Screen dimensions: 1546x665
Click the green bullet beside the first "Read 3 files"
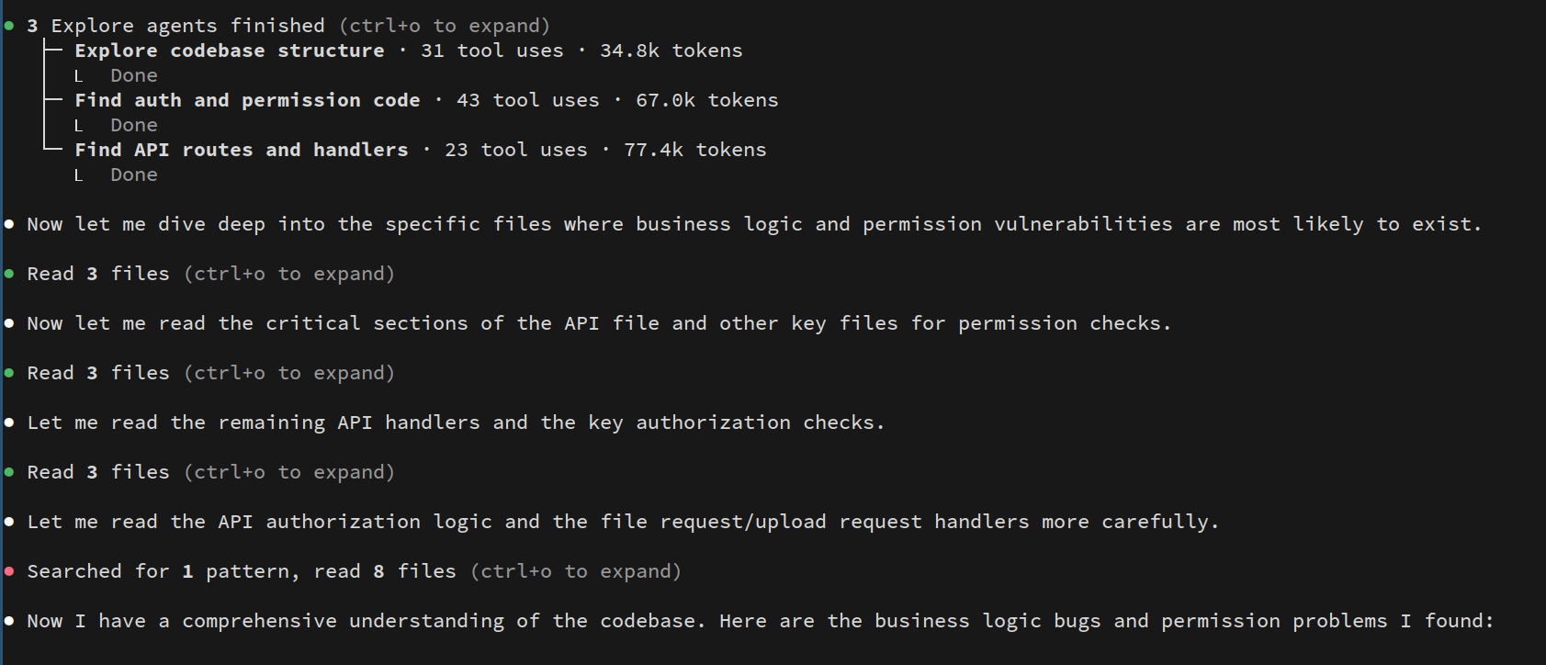pyautogui.click(x=9, y=274)
